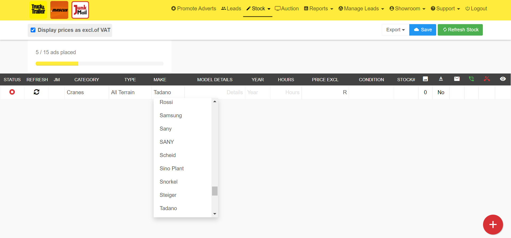
Task: Click the eye views column header icon
Action: (x=503, y=79)
